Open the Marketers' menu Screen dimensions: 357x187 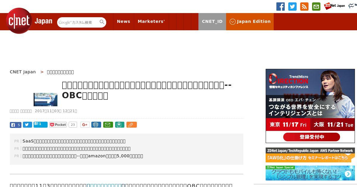pyautogui.click(x=151, y=21)
